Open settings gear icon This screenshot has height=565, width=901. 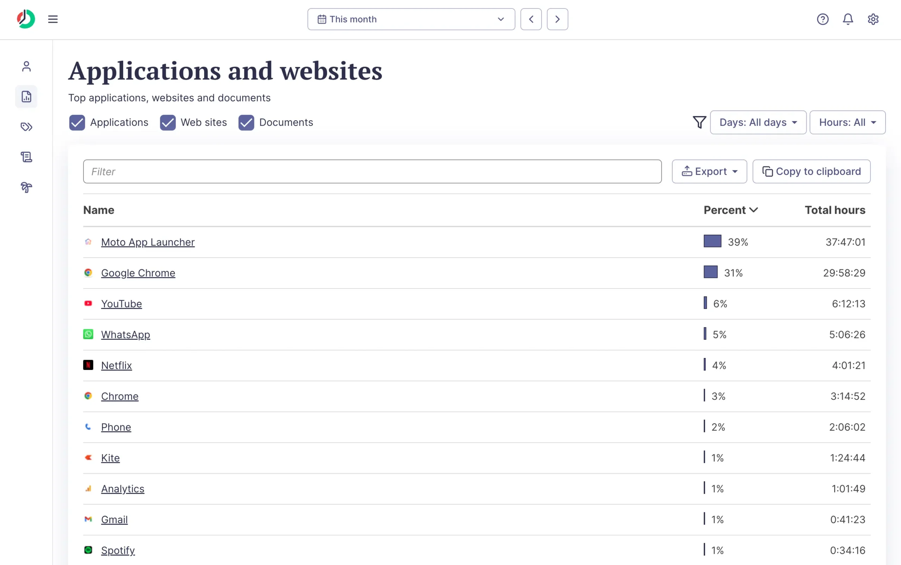coord(873,19)
